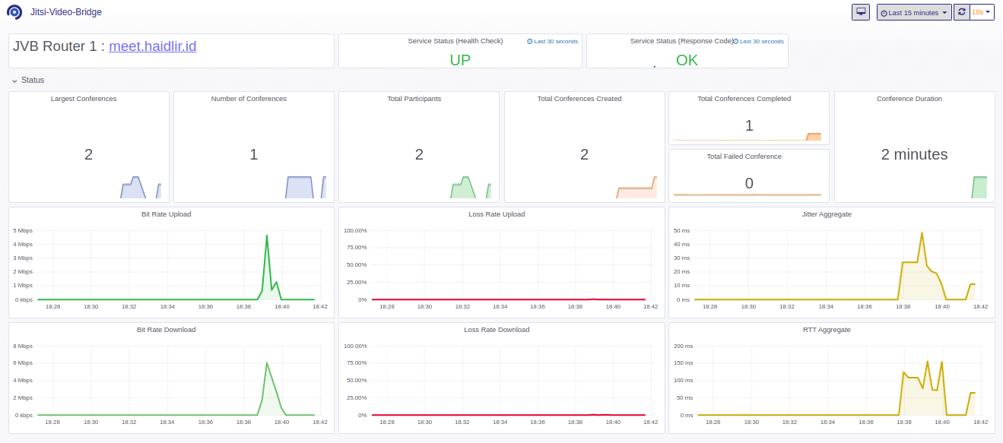1003x443 pixels.
Task: Open the Conference Duration panel title menu
Action: (909, 99)
